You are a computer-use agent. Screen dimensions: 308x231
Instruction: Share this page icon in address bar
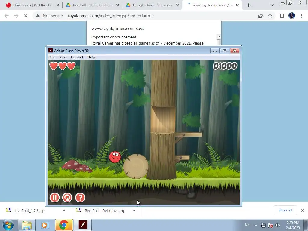click(260, 16)
